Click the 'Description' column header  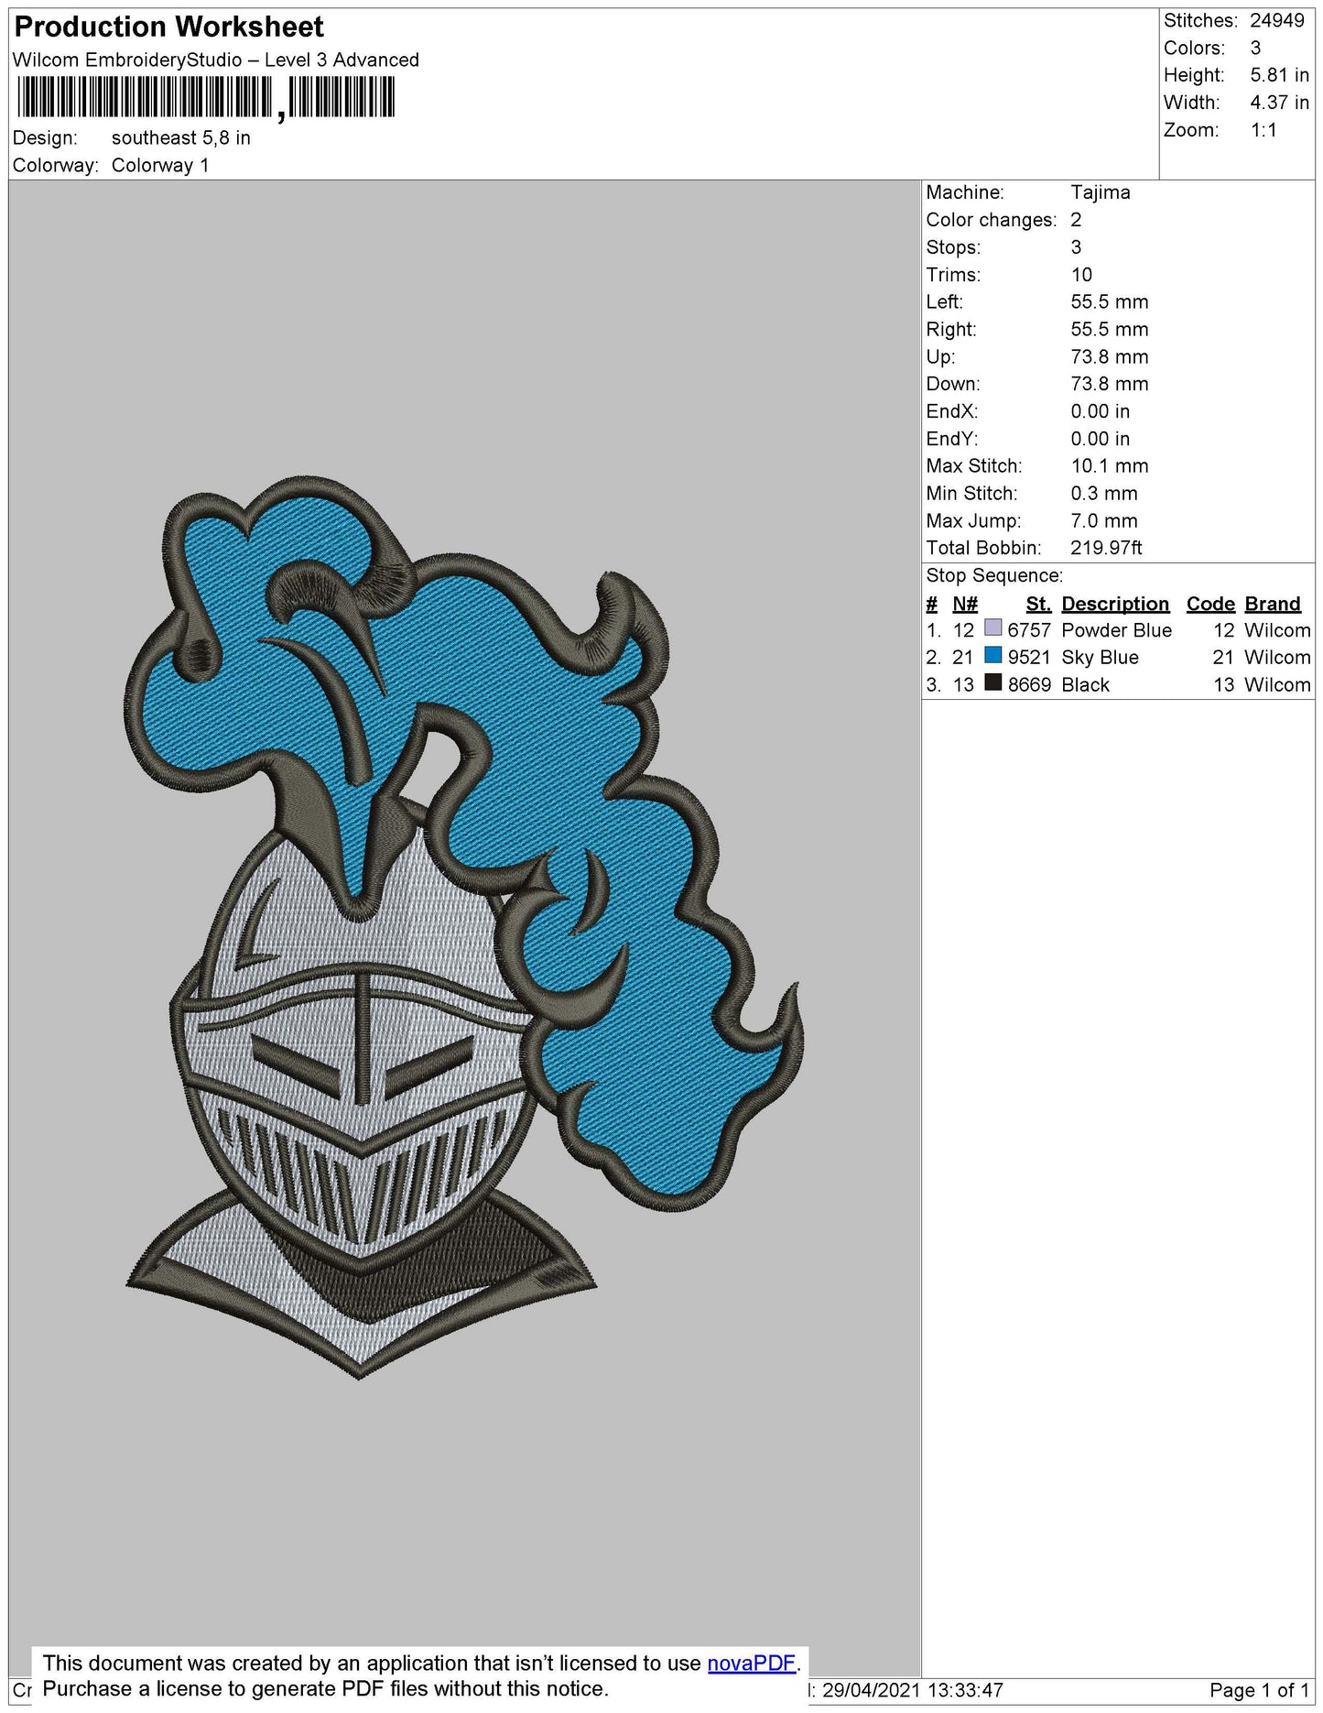(1115, 605)
